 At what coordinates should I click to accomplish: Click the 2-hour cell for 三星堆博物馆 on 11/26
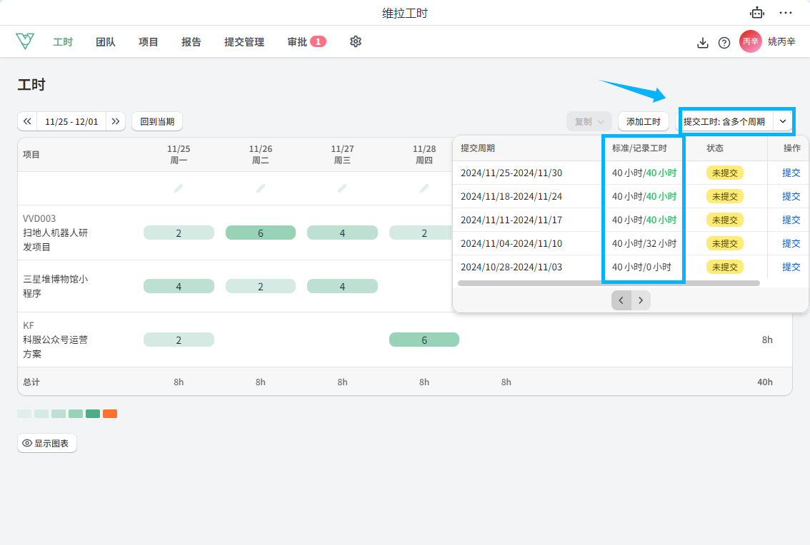[260, 286]
